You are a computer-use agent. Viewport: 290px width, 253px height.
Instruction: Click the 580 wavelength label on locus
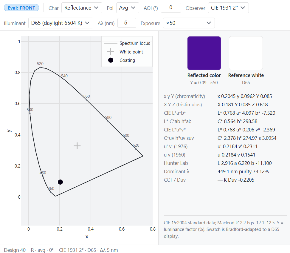click(108, 117)
